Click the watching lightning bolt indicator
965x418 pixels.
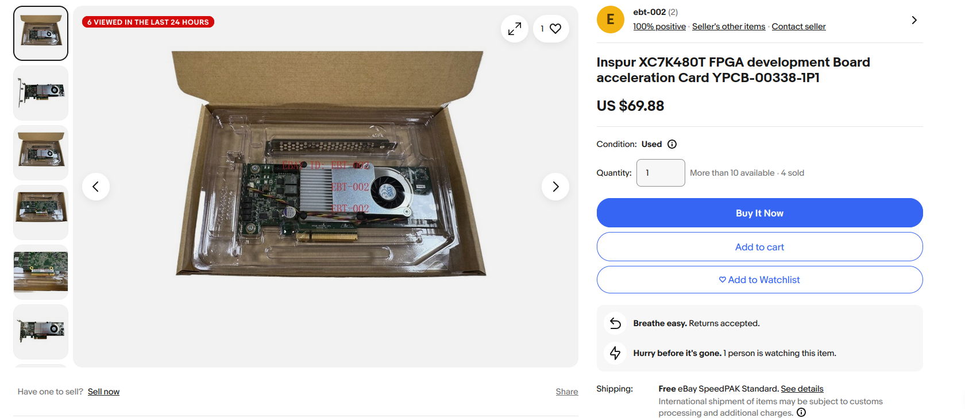[615, 353]
